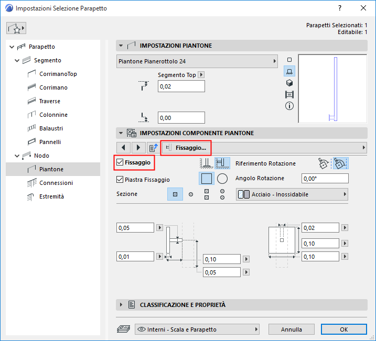
Task: Select Connessioni in the tree
Action: pos(56,183)
